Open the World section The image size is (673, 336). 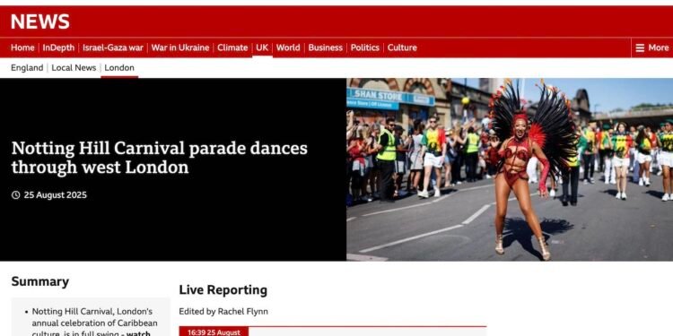[x=288, y=47]
